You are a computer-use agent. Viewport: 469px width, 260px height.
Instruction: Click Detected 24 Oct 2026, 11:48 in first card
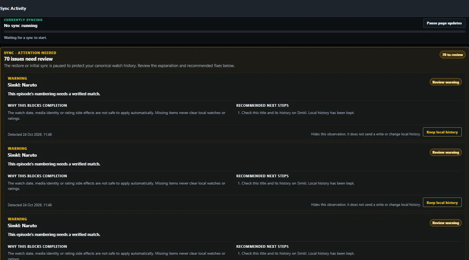click(x=30, y=135)
